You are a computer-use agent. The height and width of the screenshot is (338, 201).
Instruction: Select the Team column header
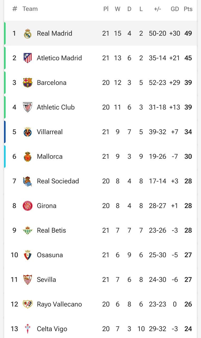tap(30, 9)
